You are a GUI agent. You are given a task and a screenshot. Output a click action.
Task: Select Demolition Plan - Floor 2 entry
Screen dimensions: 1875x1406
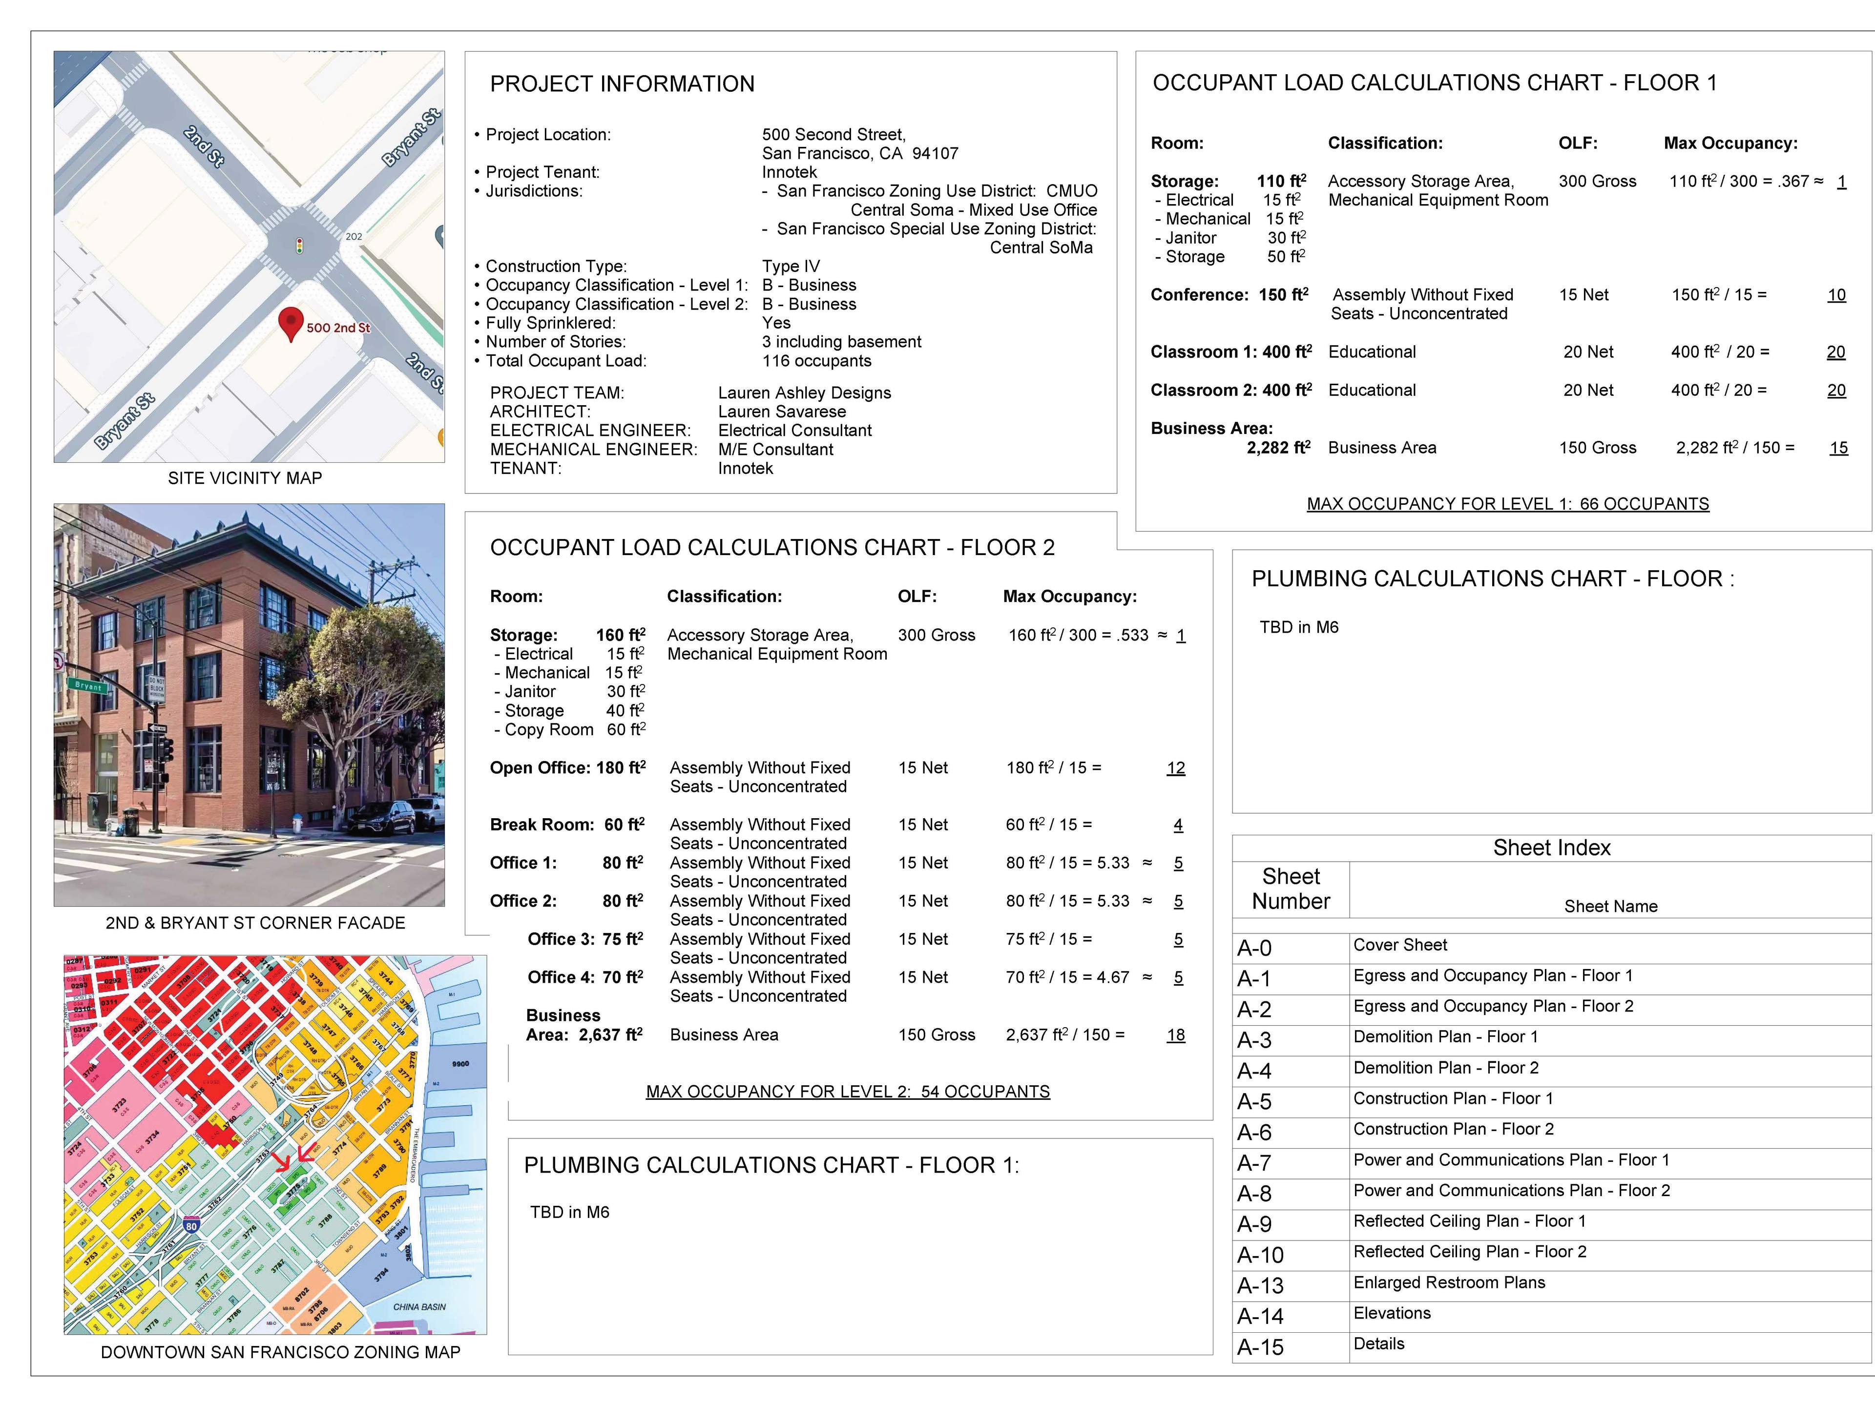[x=1445, y=1069]
